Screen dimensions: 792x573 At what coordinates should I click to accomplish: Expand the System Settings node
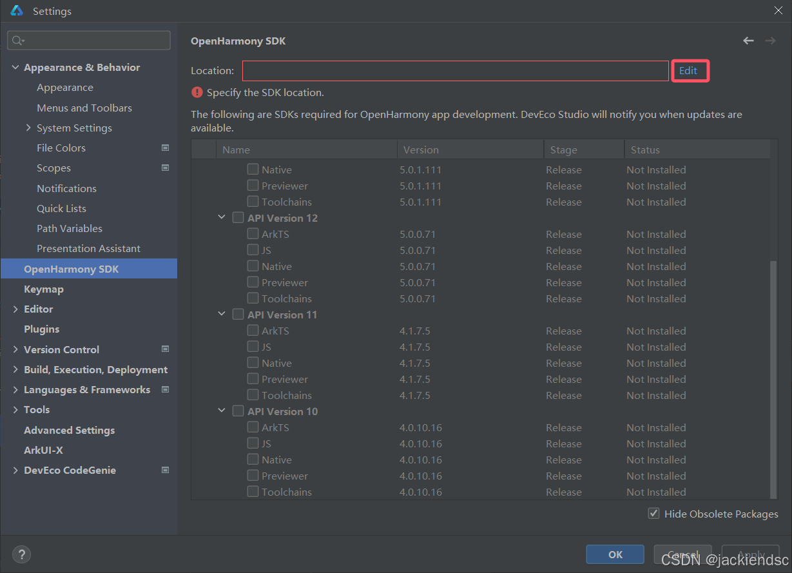click(x=28, y=128)
